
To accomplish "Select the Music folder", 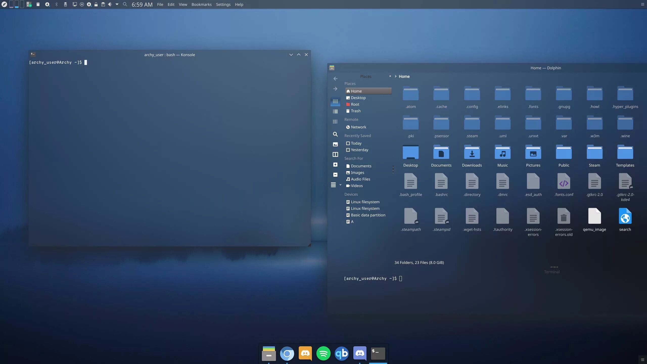I will pyautogui.click(x=502, y=156).
